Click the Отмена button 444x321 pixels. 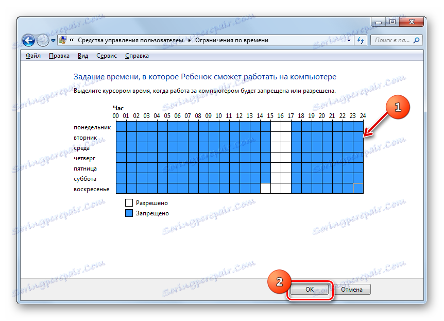pyautogui.click(x=352, y=289)
